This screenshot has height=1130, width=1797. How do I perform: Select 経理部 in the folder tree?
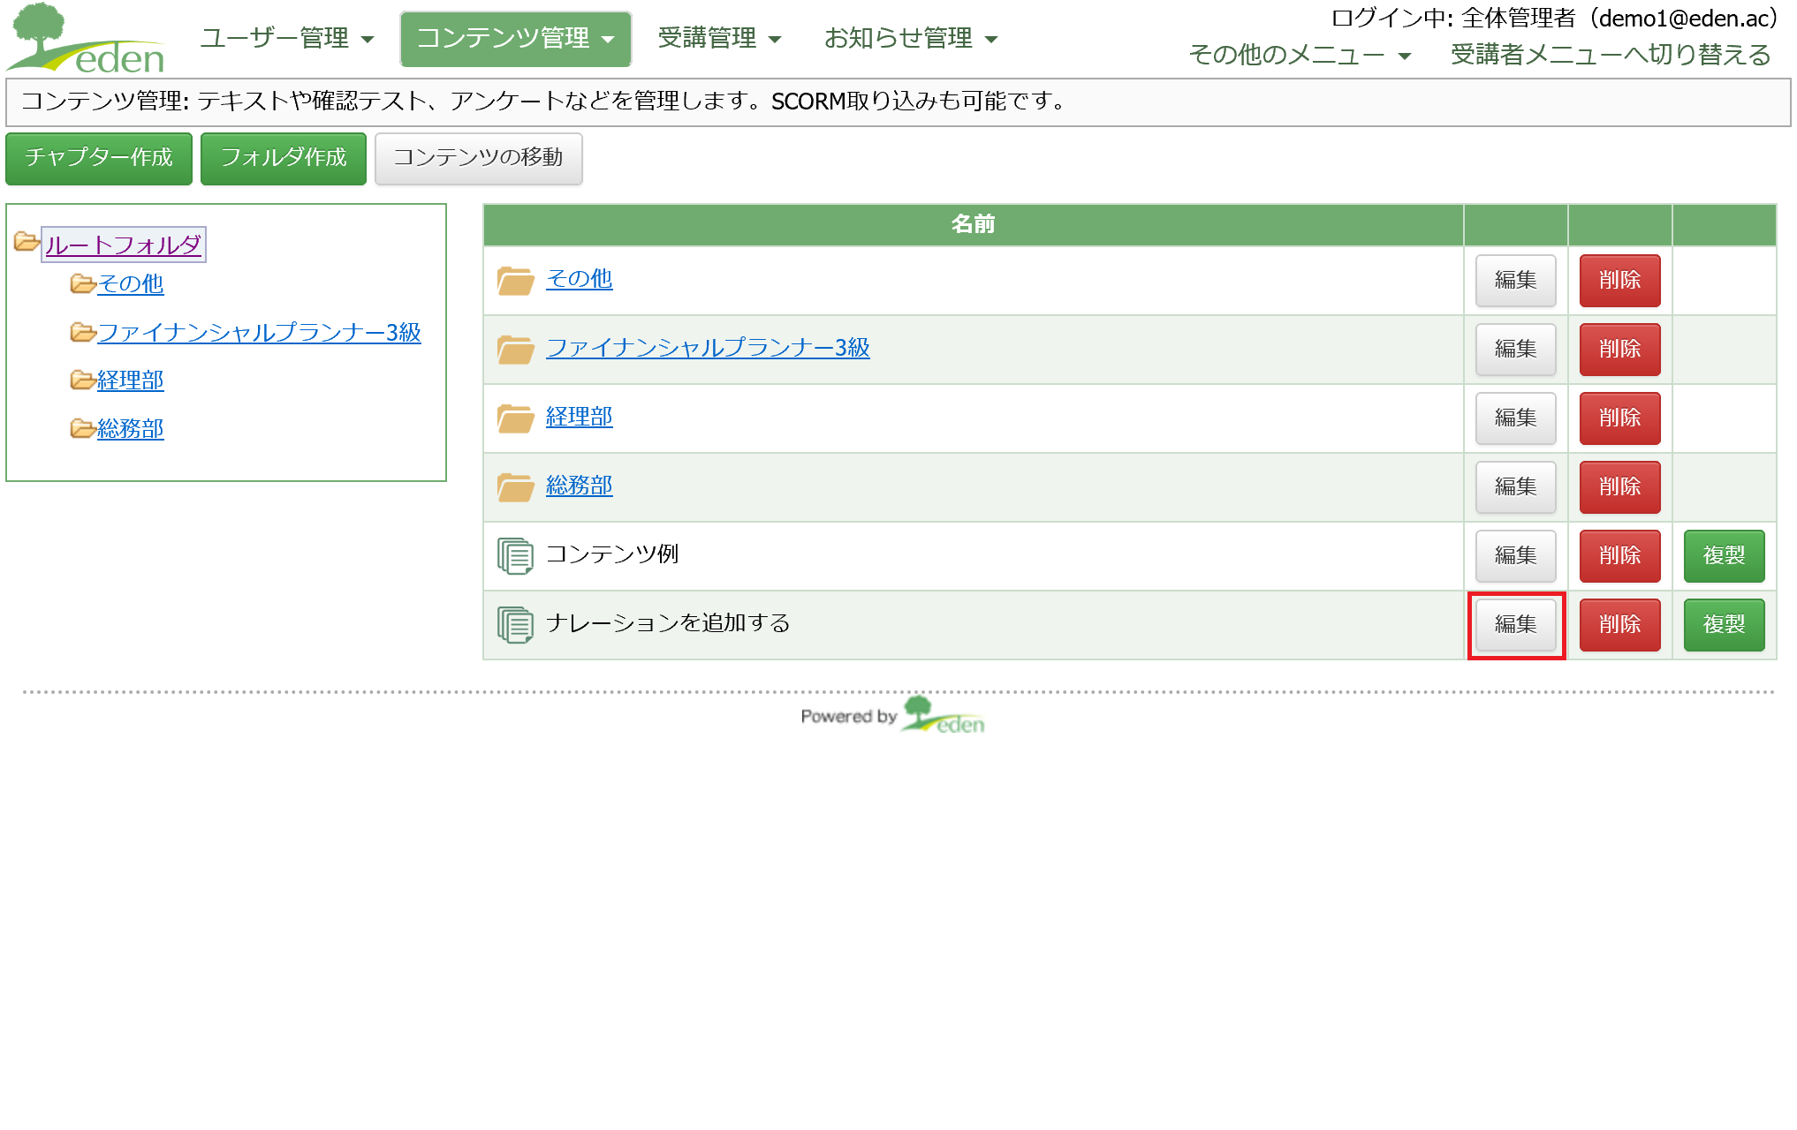pyautogui.click(x=130, y=380)
